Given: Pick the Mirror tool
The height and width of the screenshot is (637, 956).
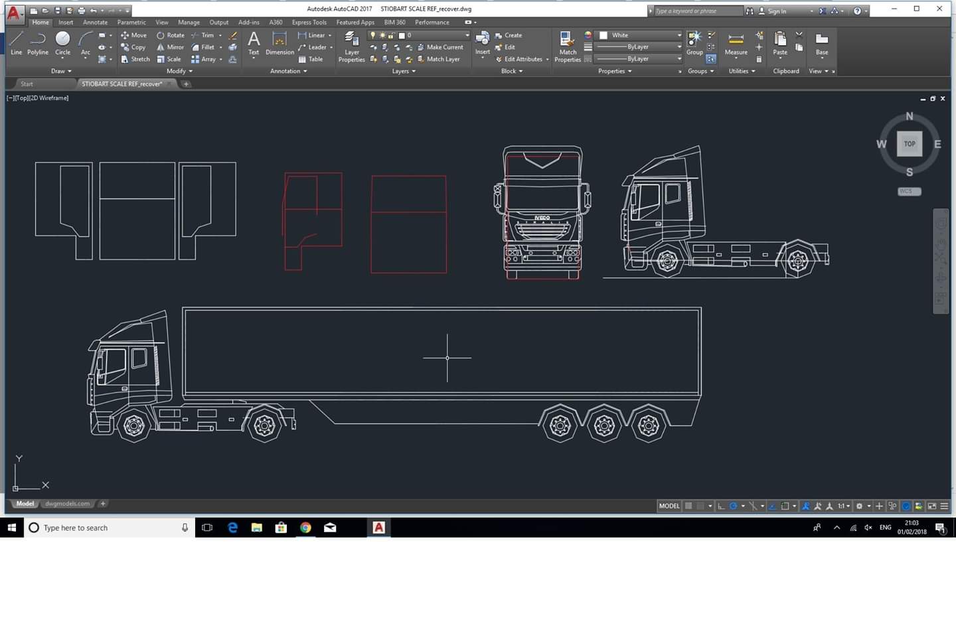Looking at the screenshot, I should coord(170,47).
